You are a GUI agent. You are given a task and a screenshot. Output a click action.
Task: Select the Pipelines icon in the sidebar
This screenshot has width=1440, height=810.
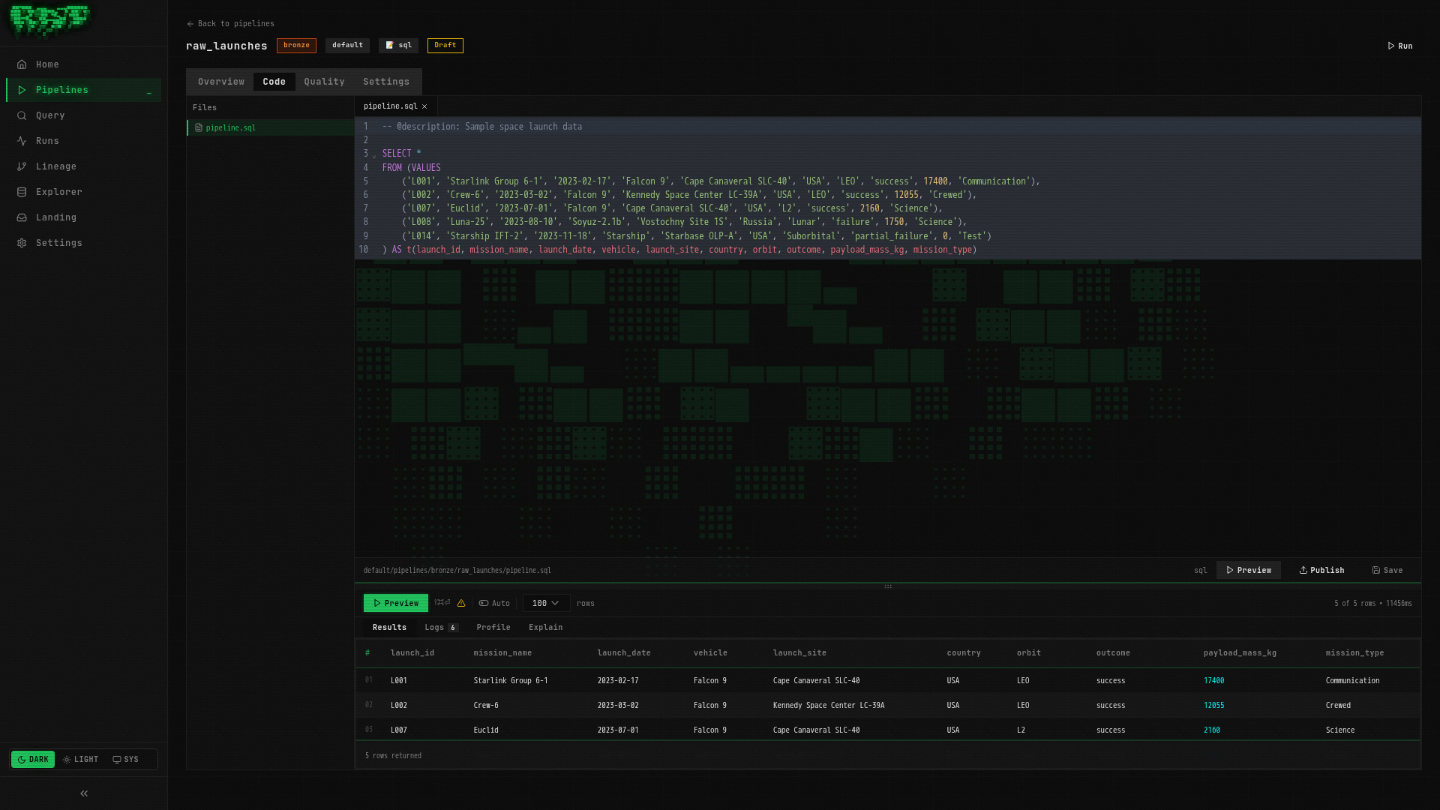click(22, 90)
